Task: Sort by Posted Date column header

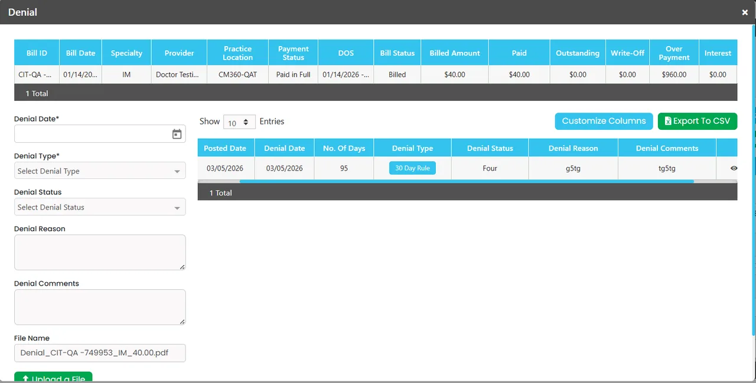Action: [225, 148]
